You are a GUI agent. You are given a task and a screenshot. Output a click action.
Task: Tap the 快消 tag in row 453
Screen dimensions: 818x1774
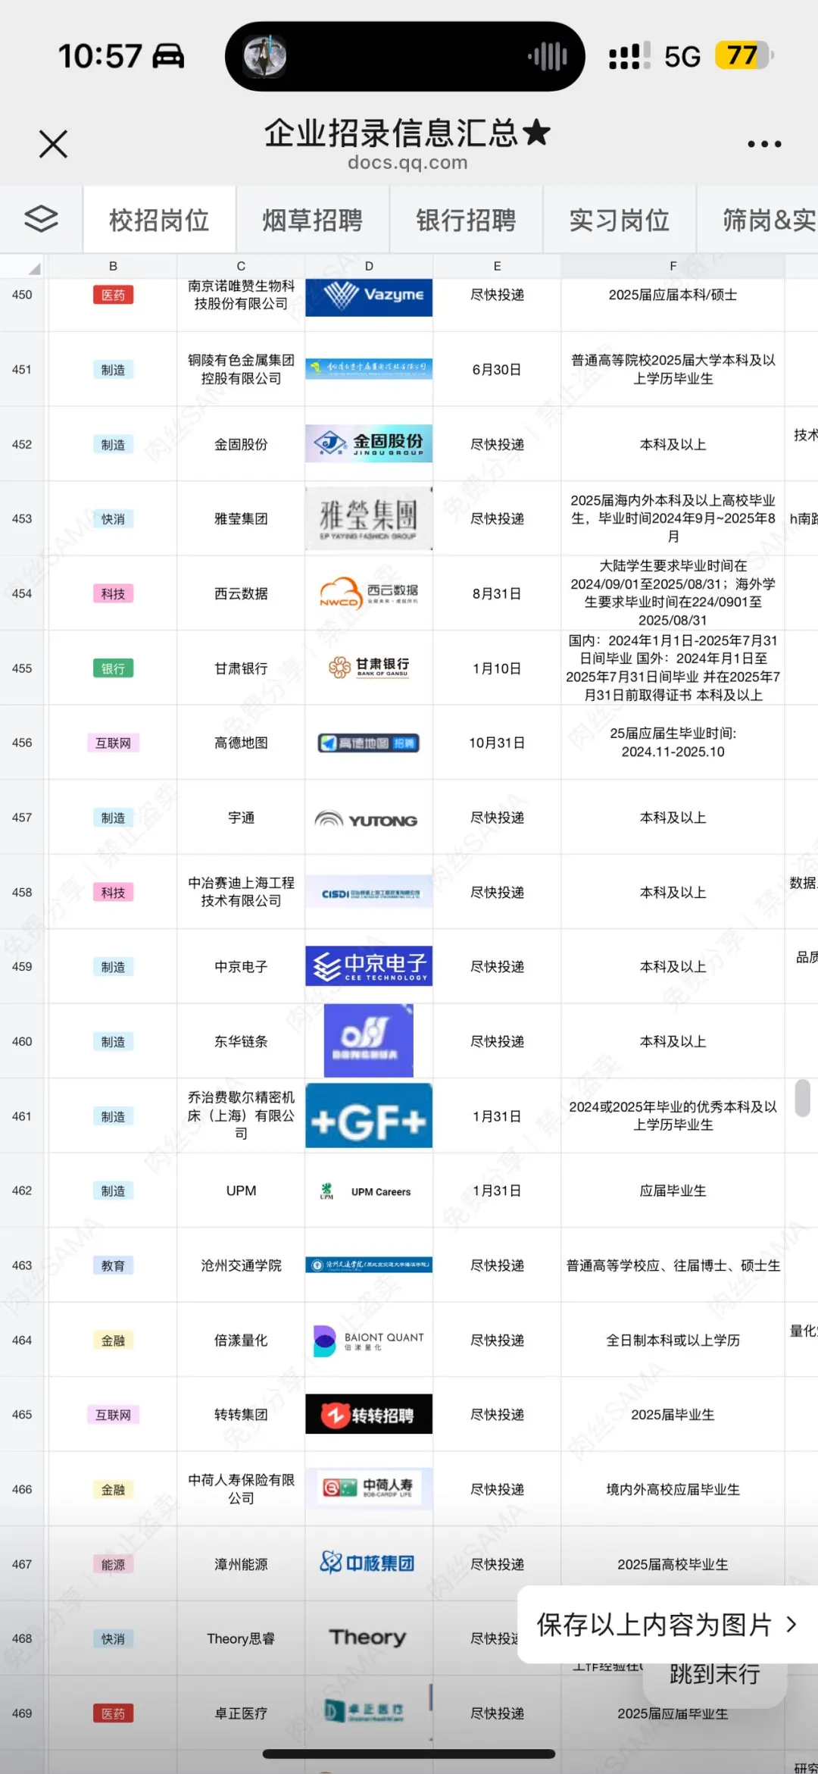pyautogui.click(x=113, y=519)
